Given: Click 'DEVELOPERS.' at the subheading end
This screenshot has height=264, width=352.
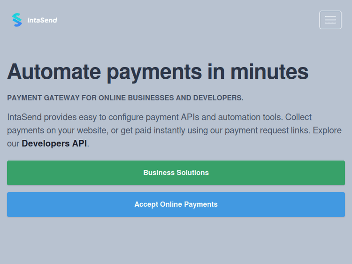Looking at the screenshot, I should [218, 98].
